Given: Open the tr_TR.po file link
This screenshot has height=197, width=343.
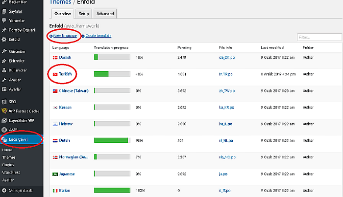Looking at the screenshot, I should pos(226,74).
